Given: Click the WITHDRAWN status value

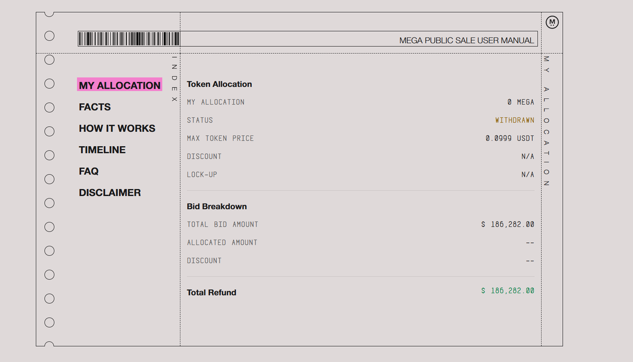Looking at the screenshot, I should [515, 120].
